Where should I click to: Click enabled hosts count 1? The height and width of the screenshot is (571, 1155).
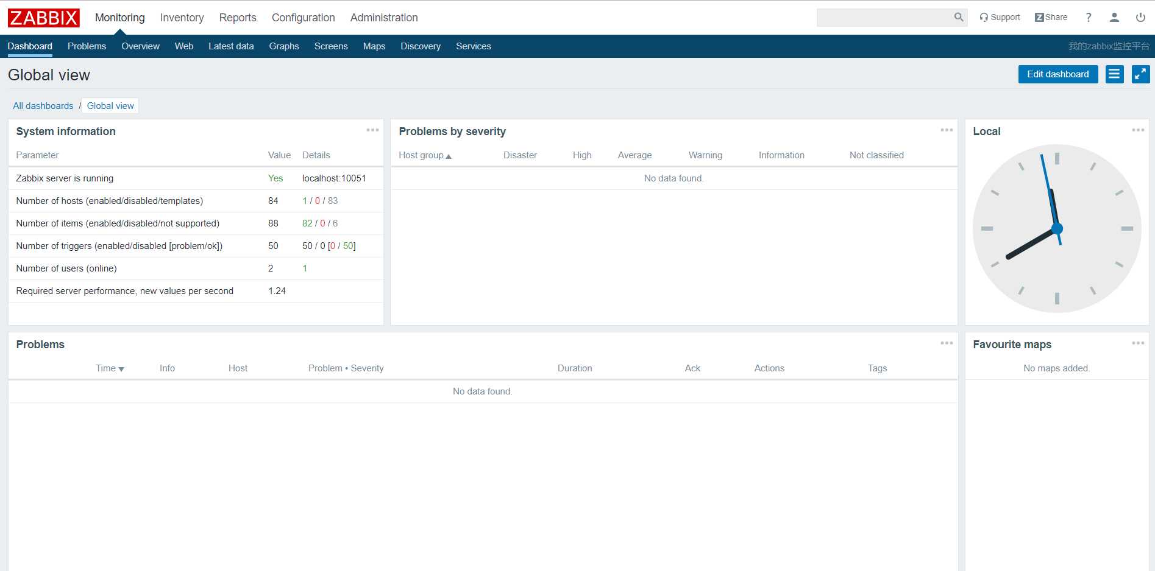pos(305,201)
